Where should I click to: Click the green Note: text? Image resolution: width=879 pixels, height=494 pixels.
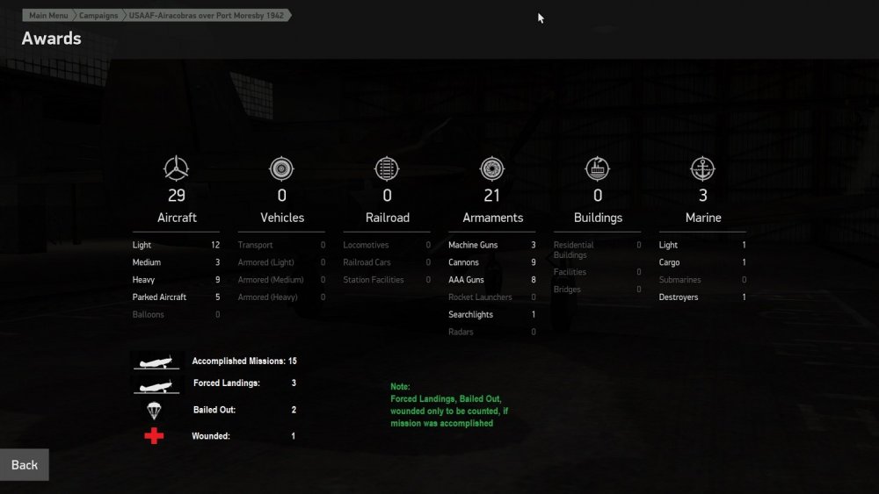pyautogui.click(x=400, y=387)
